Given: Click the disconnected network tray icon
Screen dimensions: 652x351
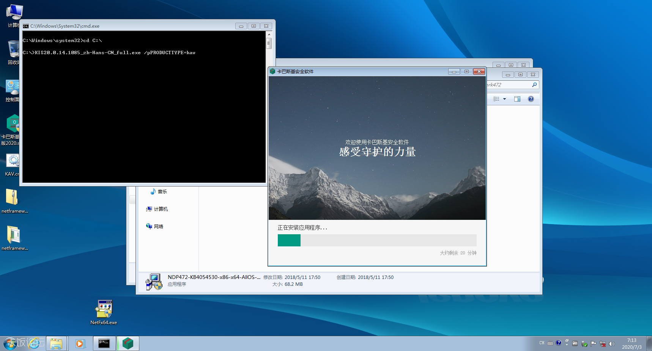Looking at the screenshot, I should (x=602, y=344).
